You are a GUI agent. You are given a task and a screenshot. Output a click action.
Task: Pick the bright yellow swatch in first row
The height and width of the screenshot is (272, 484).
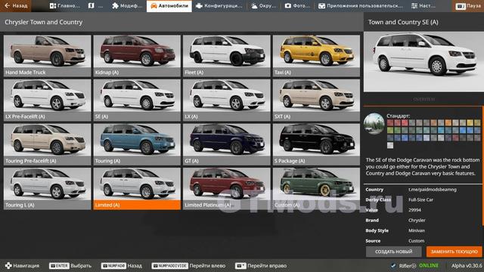(470, 122)
